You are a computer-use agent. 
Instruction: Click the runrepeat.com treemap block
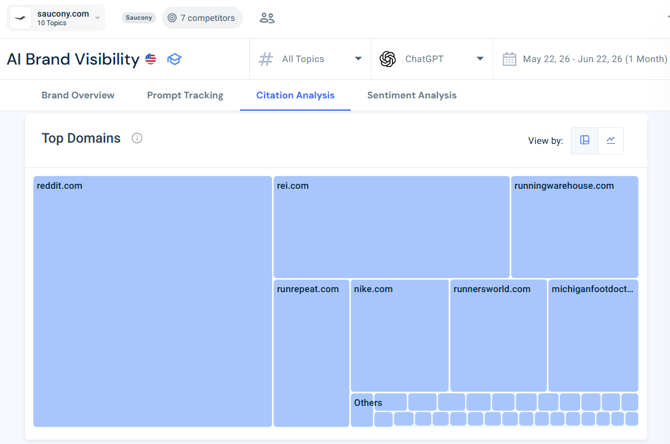(311, 353)
